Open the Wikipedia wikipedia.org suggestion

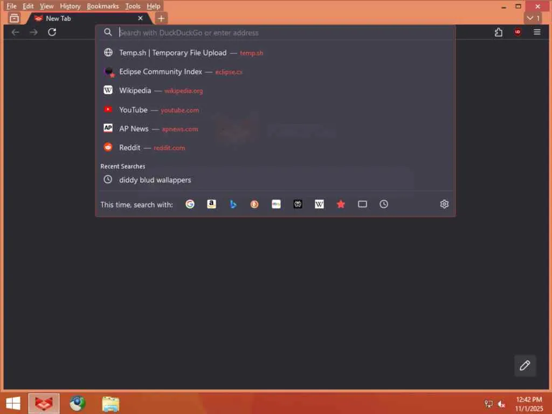point(275,91)
